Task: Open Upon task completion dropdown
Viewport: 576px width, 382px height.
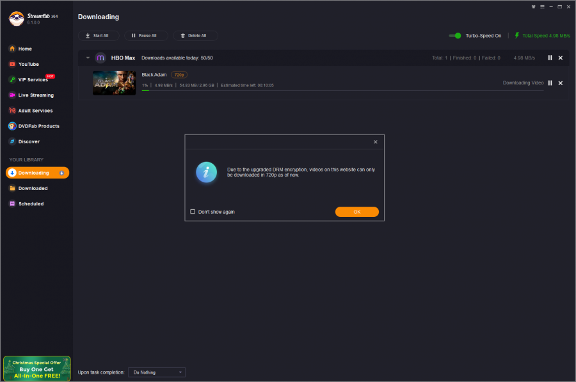Action: 157,372
